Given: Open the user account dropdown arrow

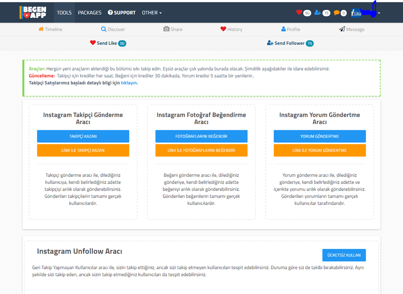Looking at the screenshot, I should tap(379, 13).
